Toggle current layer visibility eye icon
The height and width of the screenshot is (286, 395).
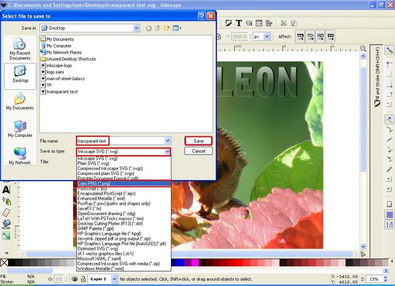pyautogui.click(x=75, y=279)
